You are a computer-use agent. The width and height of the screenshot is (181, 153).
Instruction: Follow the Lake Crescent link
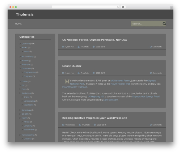[x=110, y=100]
